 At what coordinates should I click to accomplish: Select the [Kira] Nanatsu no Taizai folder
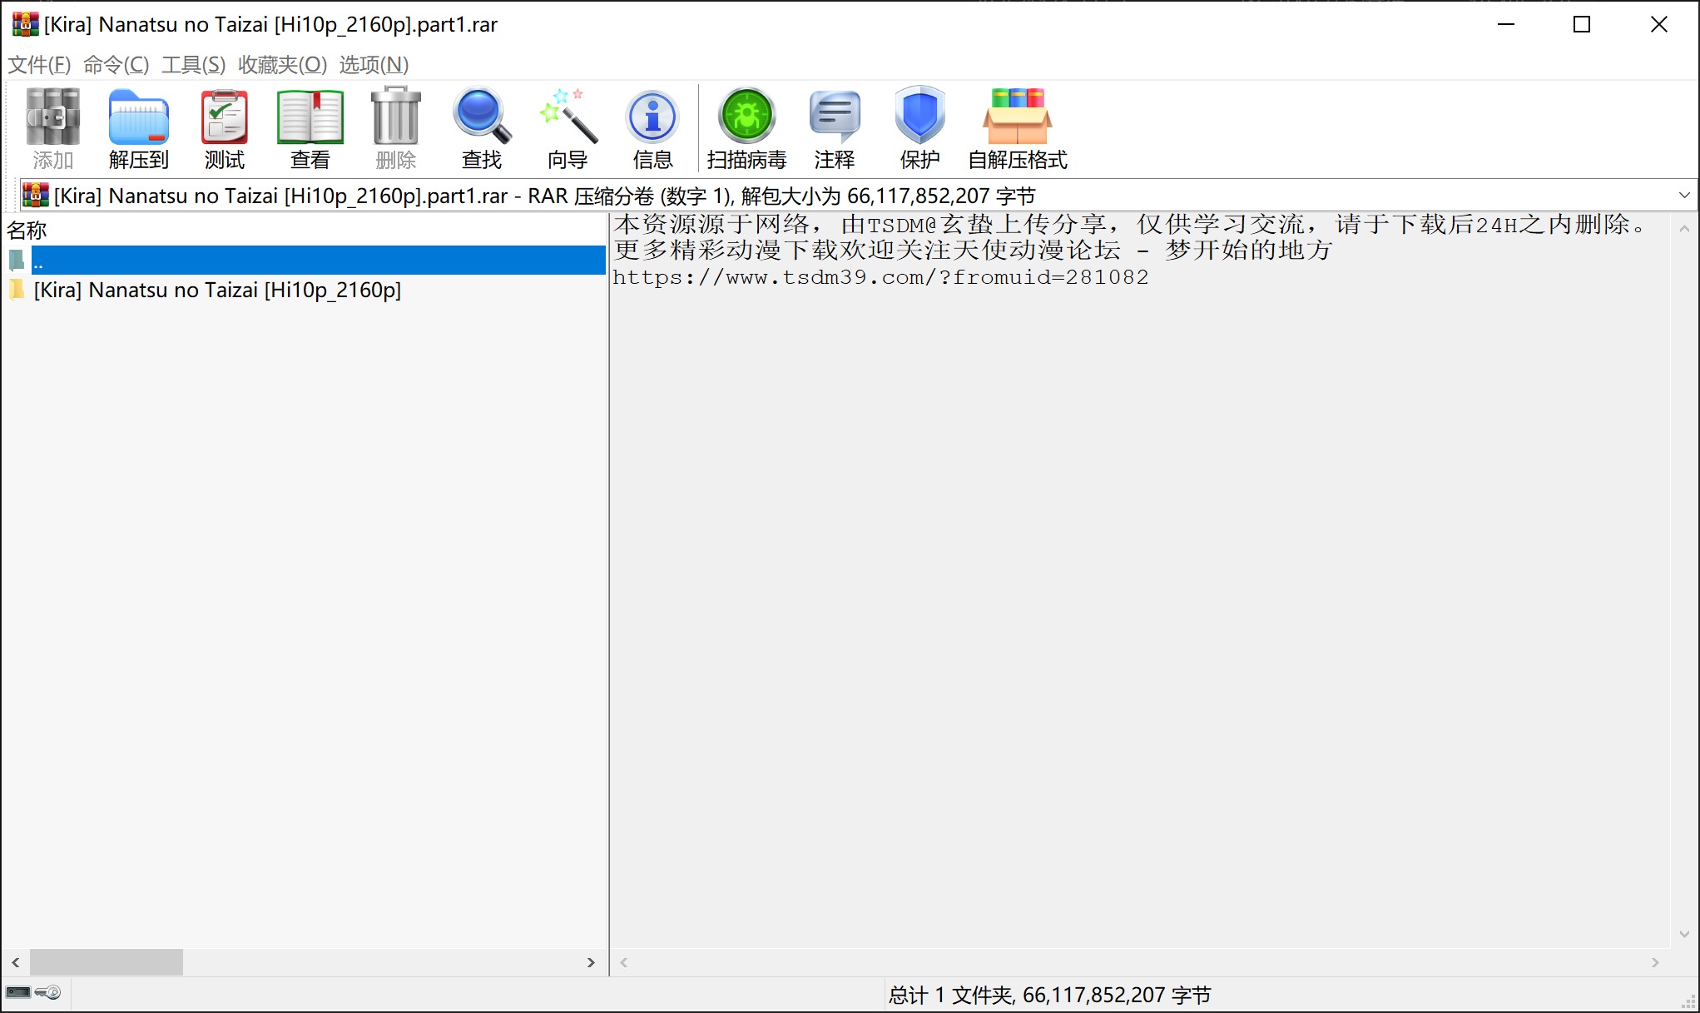point(216,290)
